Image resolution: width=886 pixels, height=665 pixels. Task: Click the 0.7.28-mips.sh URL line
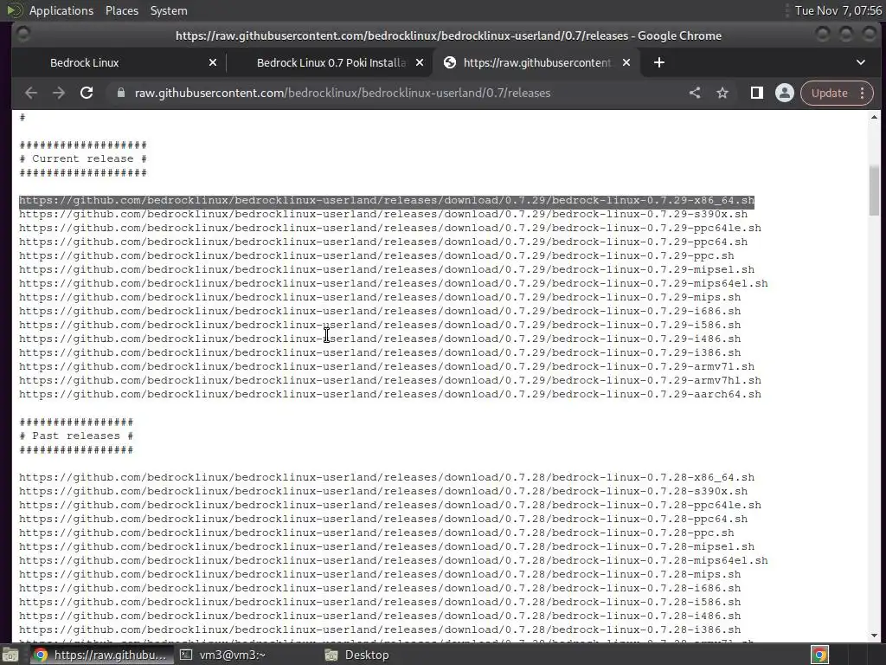(380, 575)
